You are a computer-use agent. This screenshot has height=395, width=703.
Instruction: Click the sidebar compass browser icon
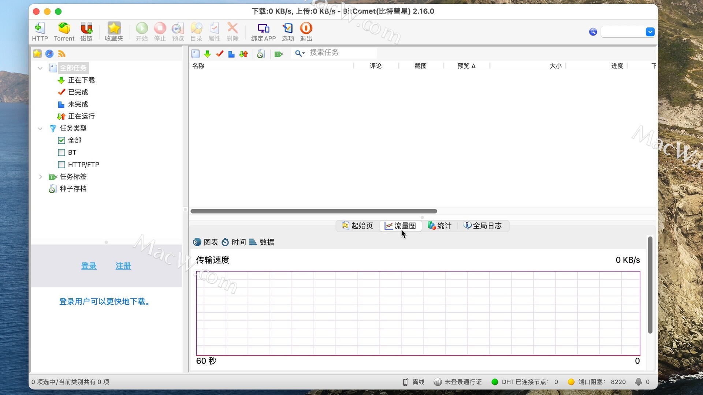49,54
